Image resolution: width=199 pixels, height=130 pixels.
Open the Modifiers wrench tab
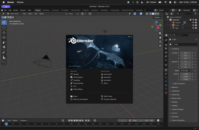point(166,74)
